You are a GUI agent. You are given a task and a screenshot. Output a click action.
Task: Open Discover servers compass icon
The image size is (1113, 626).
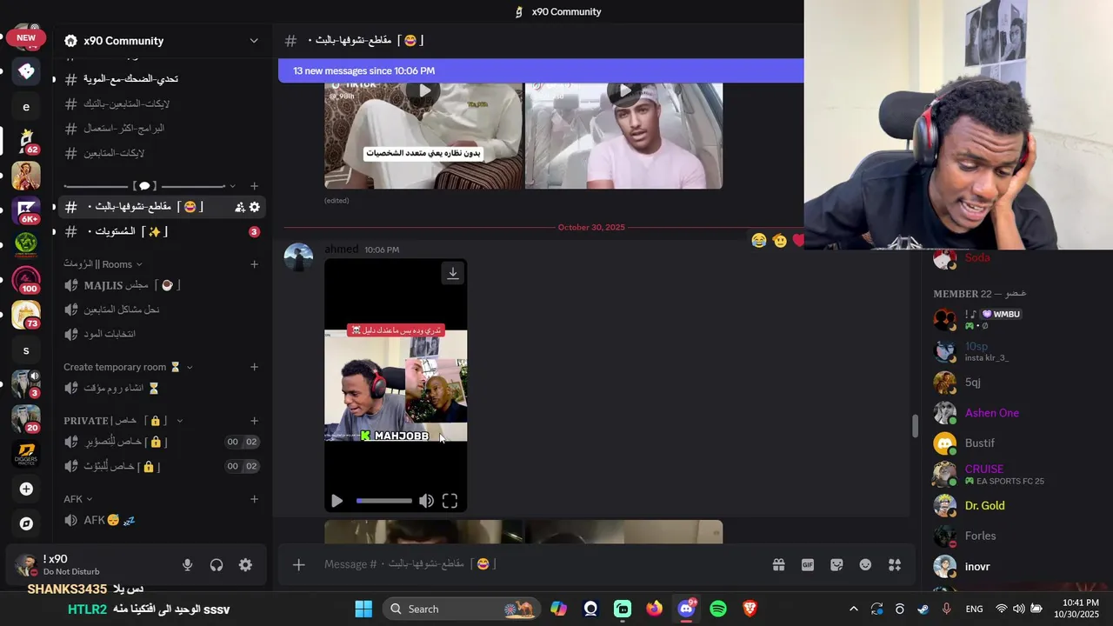point(26,523)
